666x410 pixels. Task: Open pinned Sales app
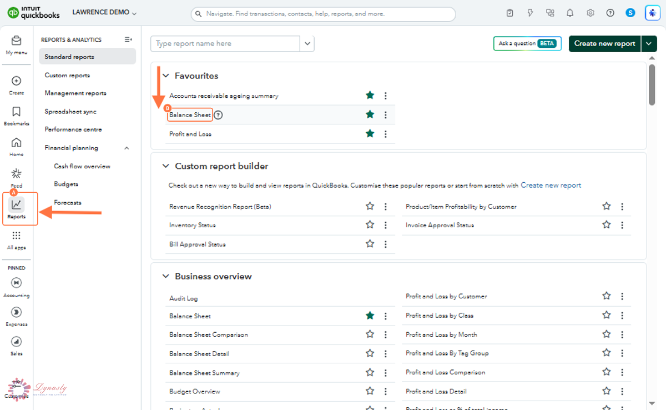(x=16, y=345)
